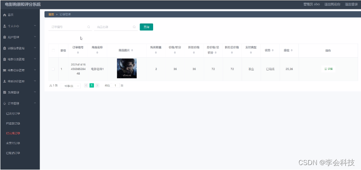The image size is (361, 170).
Task: Sort by 购买数量 column arrows
Action: point(156,53)
